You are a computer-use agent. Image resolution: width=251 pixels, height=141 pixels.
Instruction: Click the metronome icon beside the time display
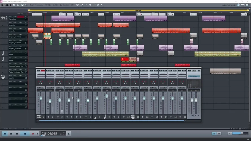pyautogui.click(x=69, y=134)
